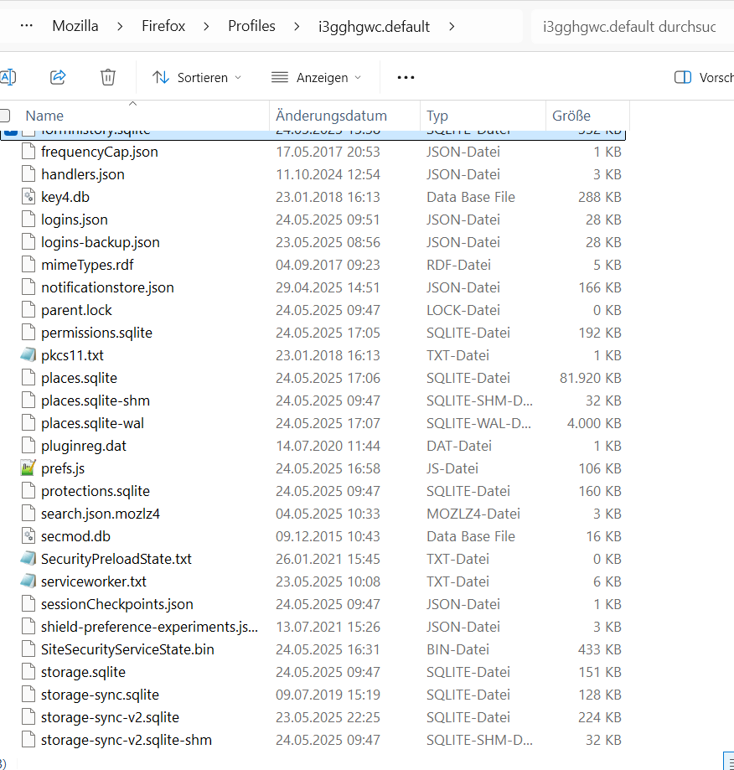The width and height of the screenshot is (734, 770).
Task: Expand the chevron after i3gghgwc.default in the breadcrumb
Action: [452, 26]
